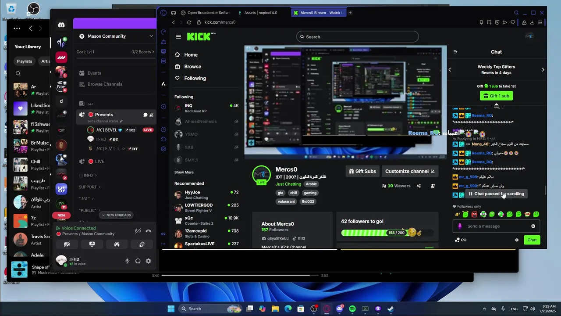This screenshot has height=316, width=561.
Task: Open the Just Chatting category link
Action: click(x=288, y=184)
